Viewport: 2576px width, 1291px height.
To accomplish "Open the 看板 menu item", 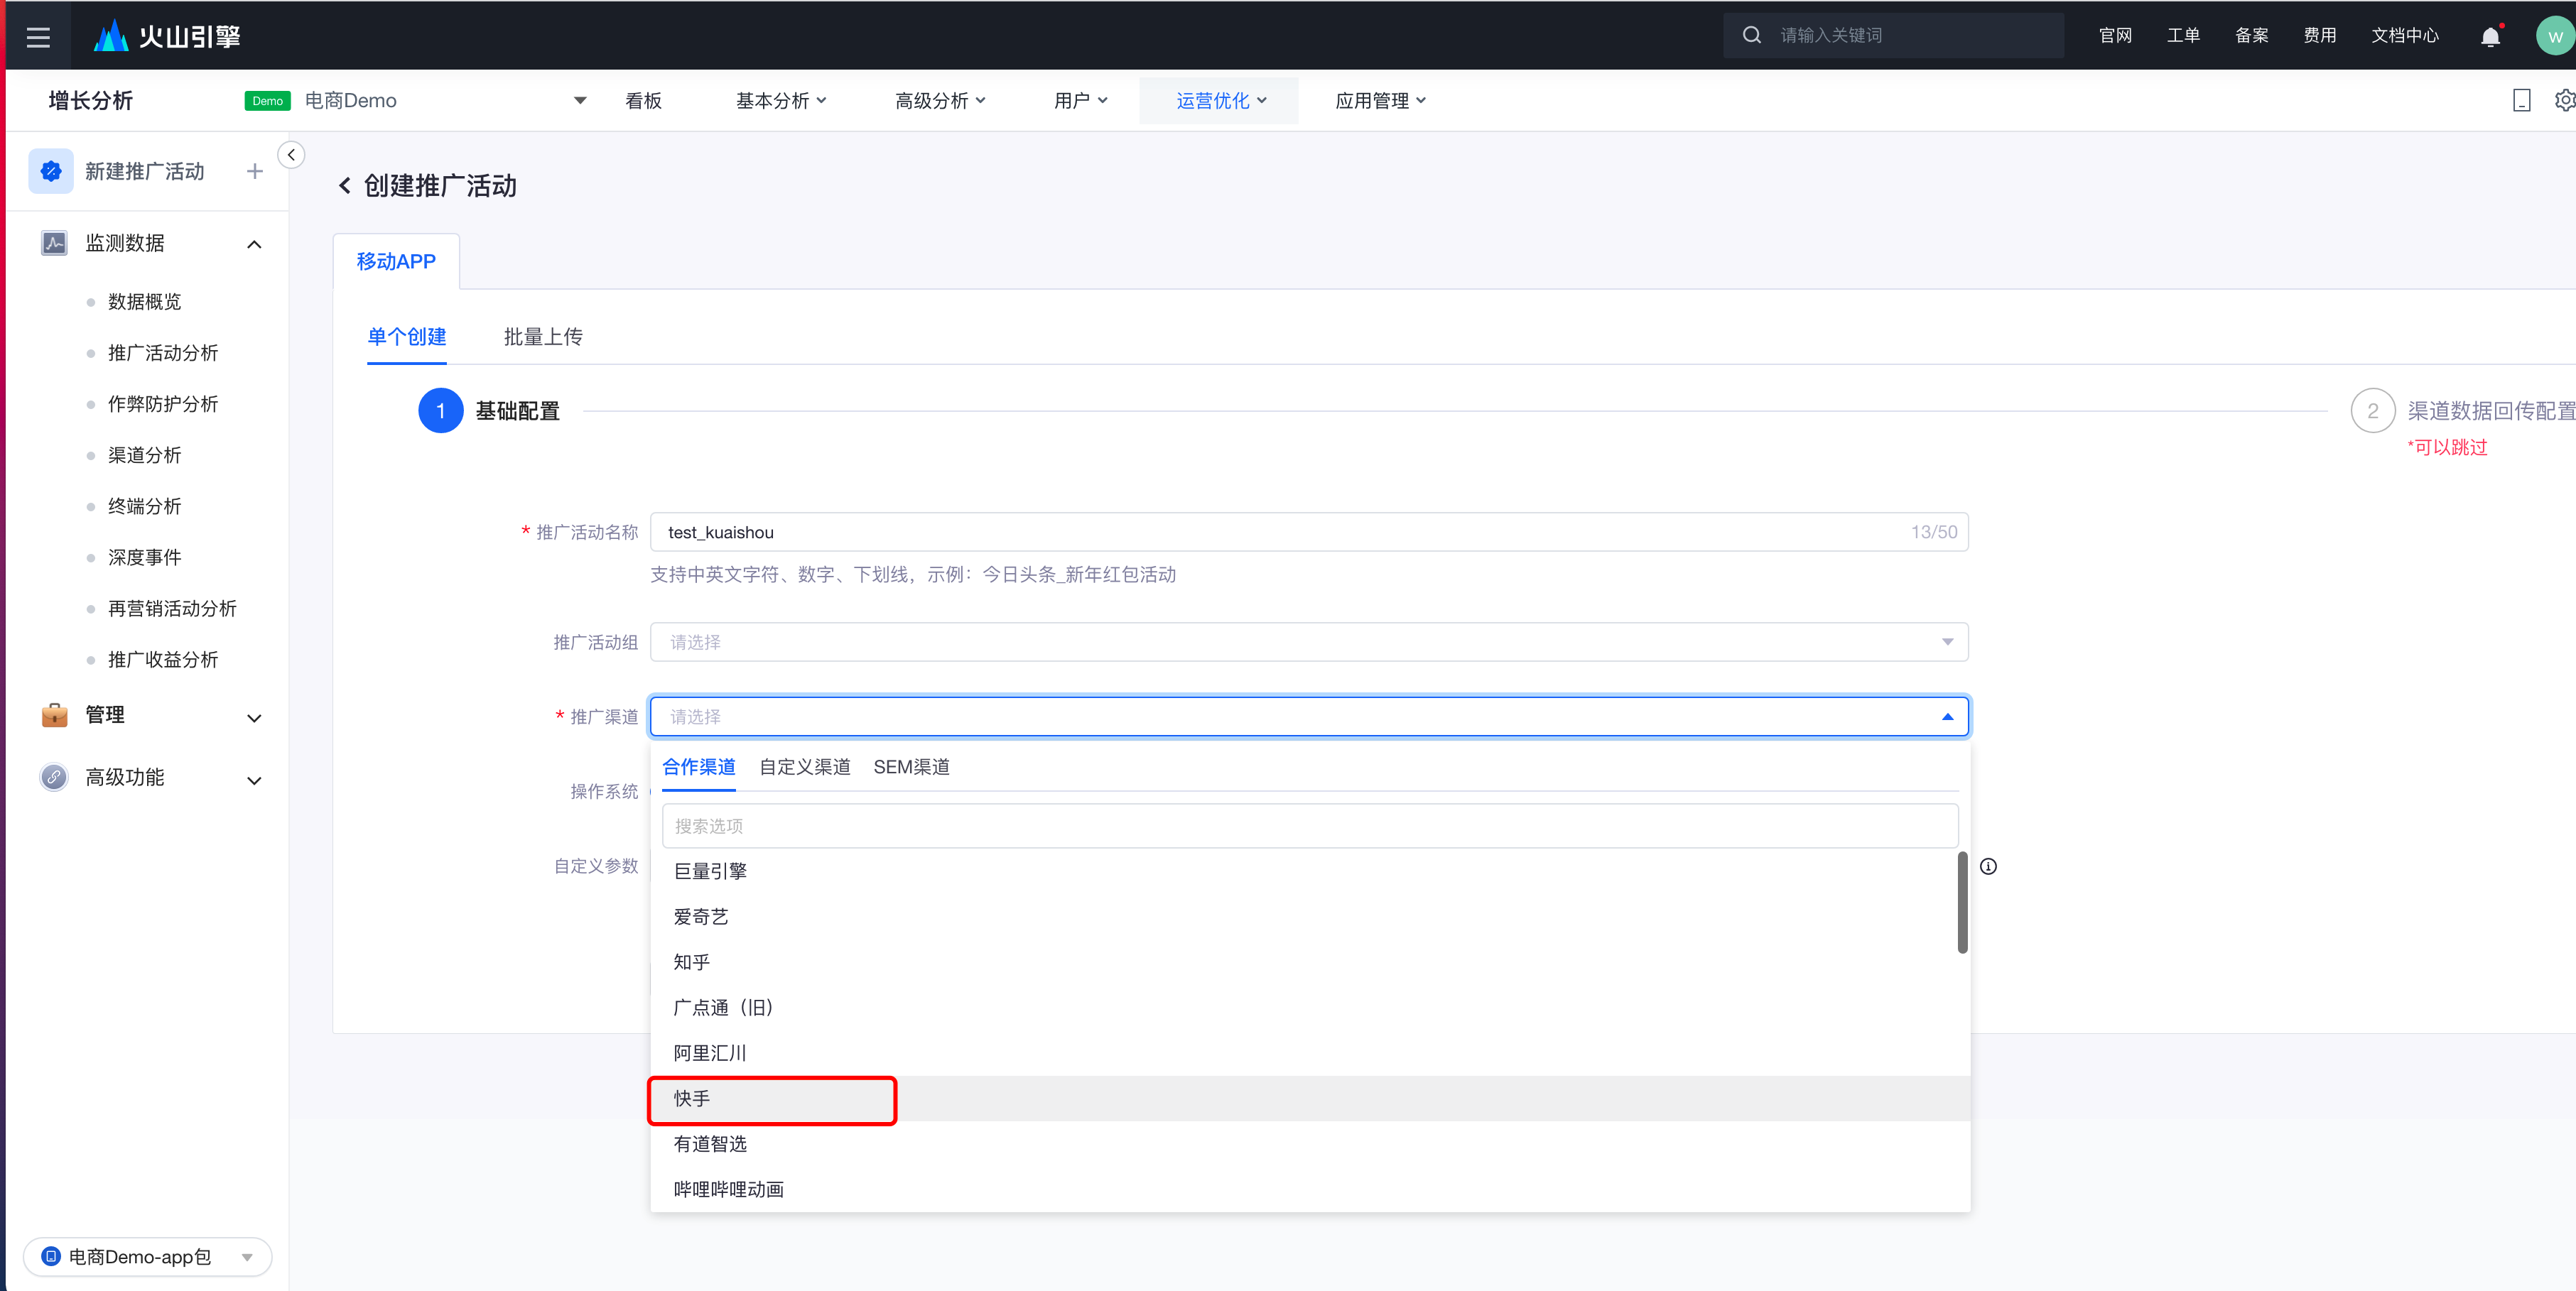I will (x=643, y=100).
